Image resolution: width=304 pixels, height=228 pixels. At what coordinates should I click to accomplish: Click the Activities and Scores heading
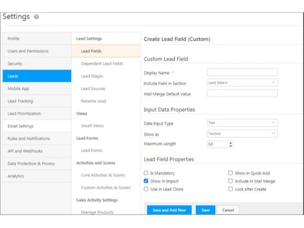point(95,163)
